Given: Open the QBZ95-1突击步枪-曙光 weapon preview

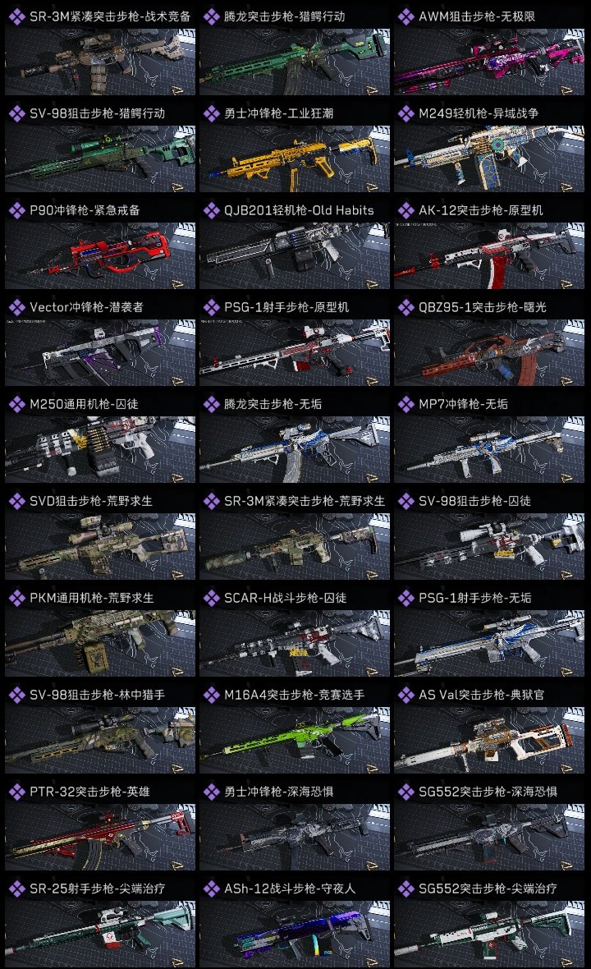Looking at the screenshot, I should [489, 352].
